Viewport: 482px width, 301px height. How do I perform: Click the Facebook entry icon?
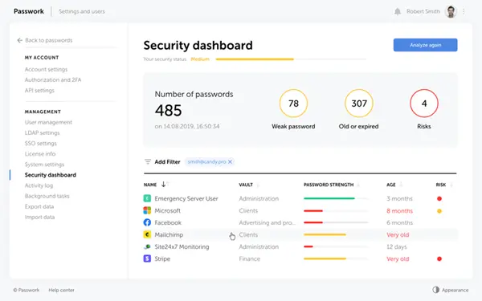coord(147,222)
